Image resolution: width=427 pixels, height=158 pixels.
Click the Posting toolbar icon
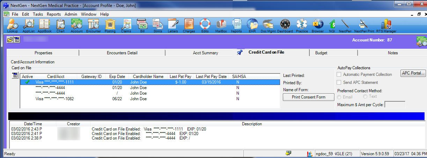[110, 25]
